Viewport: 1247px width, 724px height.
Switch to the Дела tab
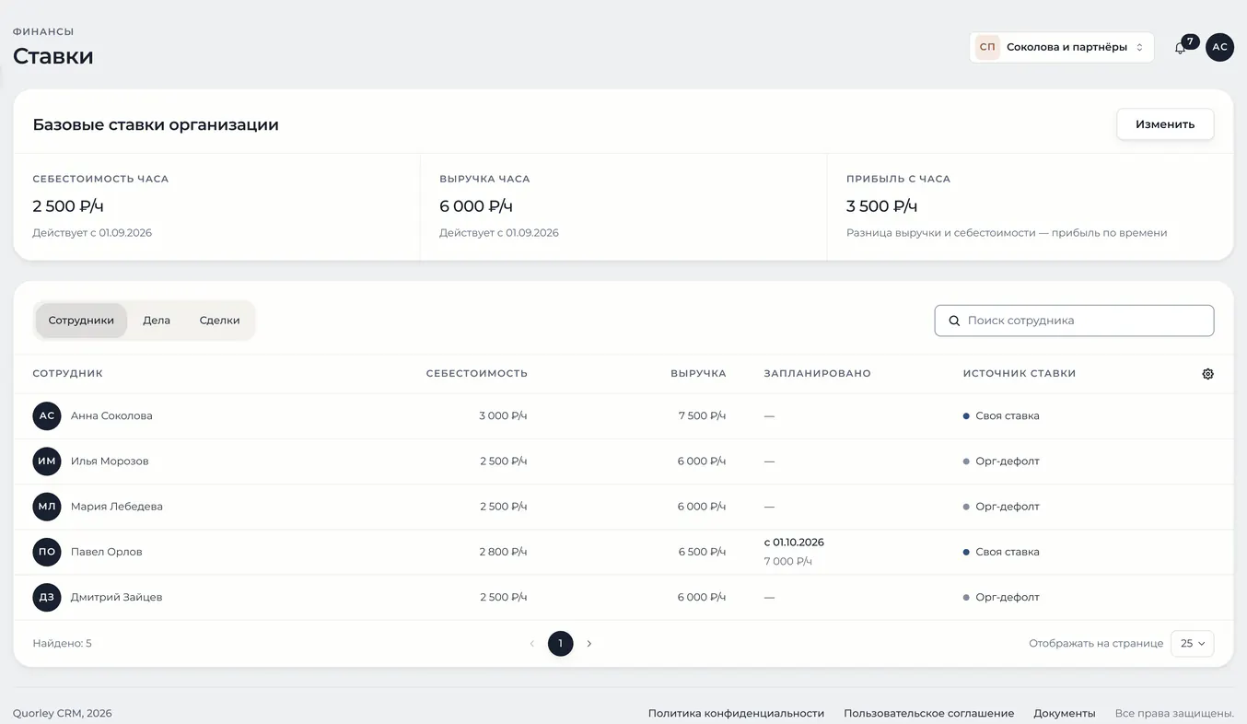coord(157,321)
